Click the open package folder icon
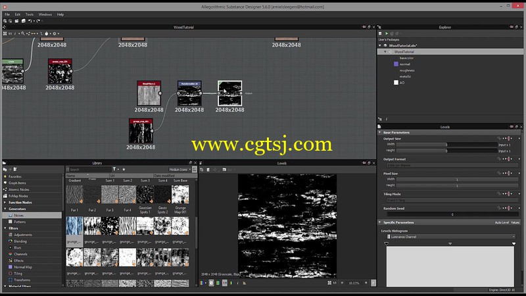This screenshot has width=526, height=296. pos(16,21)
